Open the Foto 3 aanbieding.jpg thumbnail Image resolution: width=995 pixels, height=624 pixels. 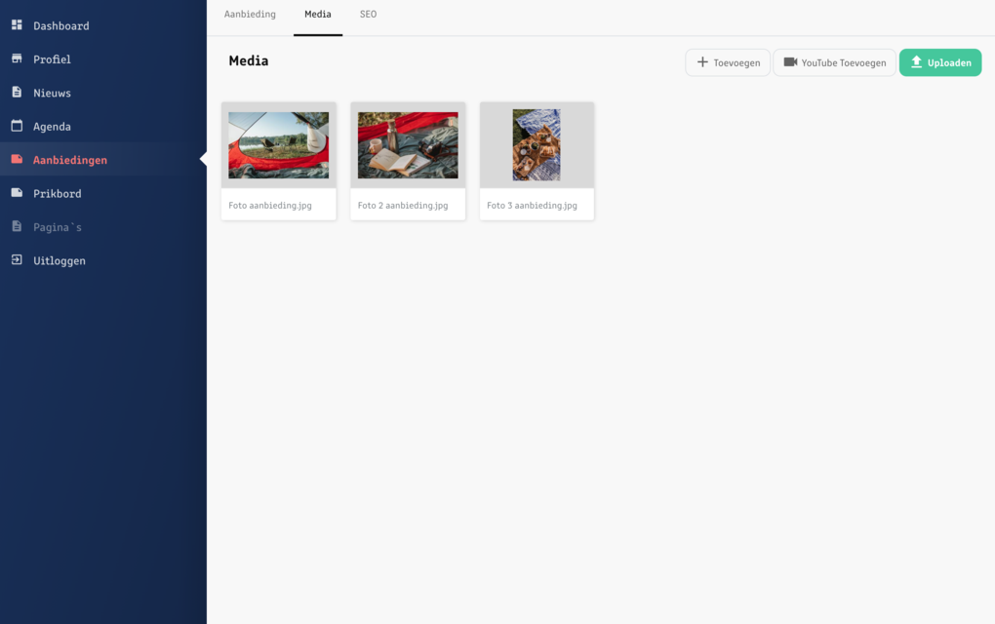(x=537, y=145)
